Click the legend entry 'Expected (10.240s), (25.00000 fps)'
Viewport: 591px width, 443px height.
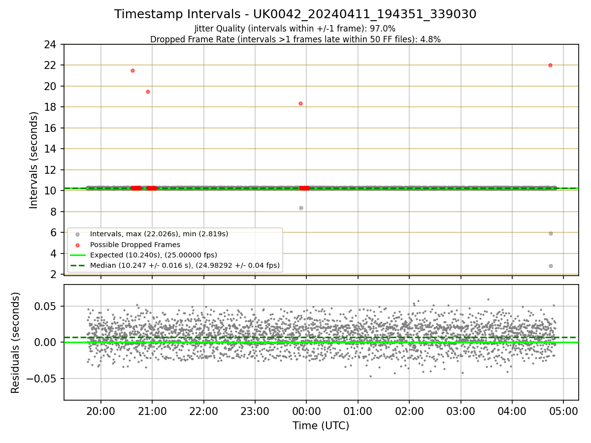pyautogui.click(x=154, y=255)
